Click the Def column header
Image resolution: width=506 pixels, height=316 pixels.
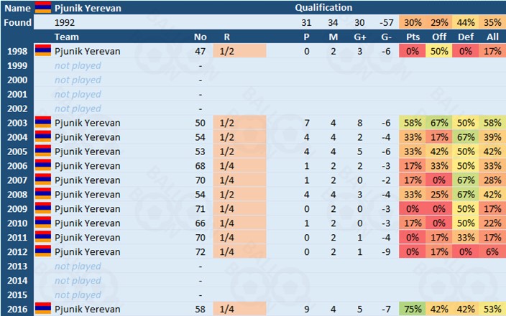coord(464,37)
